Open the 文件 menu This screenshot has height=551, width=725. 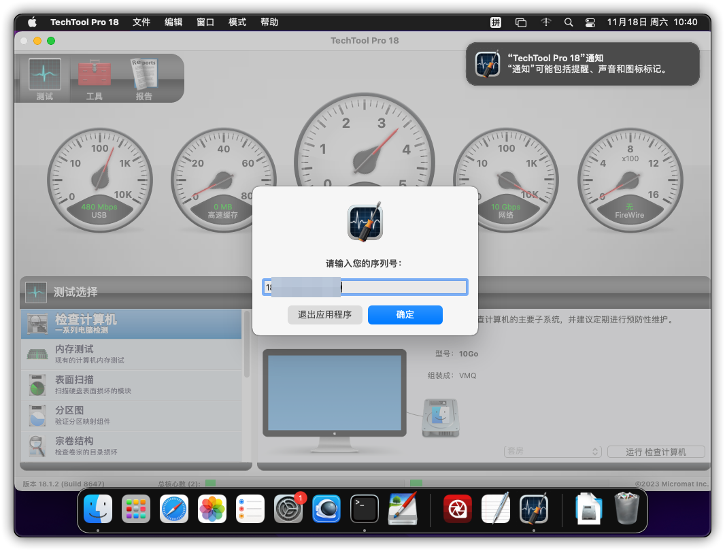click(141, 22)
